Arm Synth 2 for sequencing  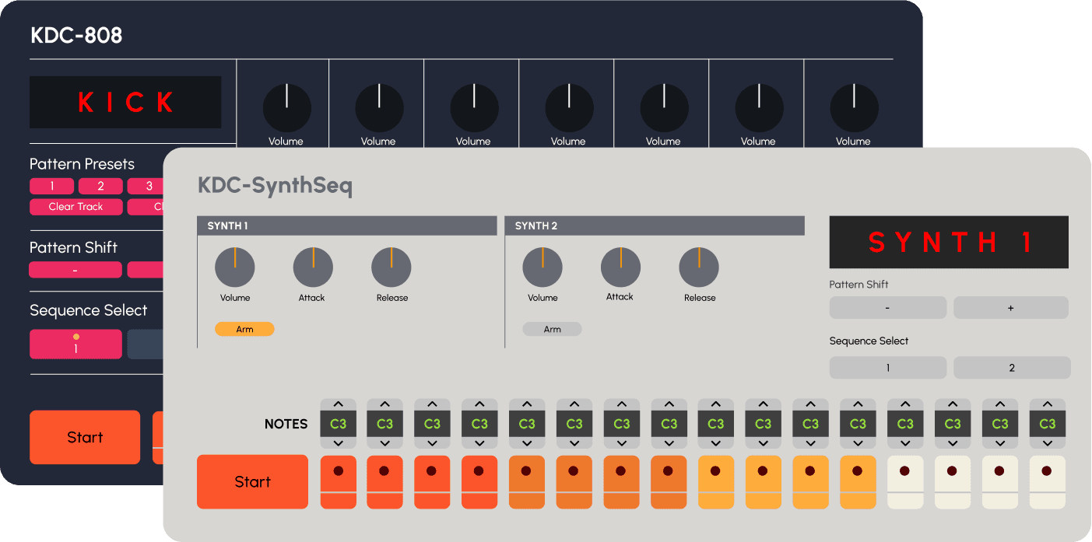click(552, 330)
